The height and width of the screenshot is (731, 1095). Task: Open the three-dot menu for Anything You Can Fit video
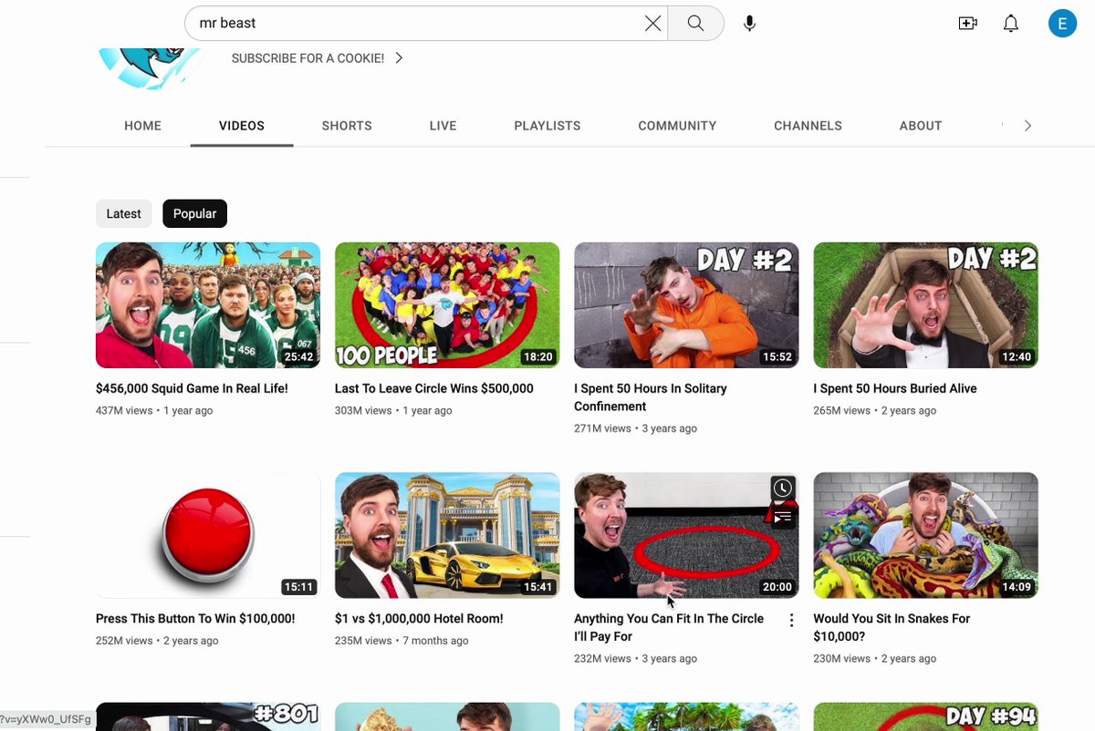pyautogui.click(x=791, y=620)
